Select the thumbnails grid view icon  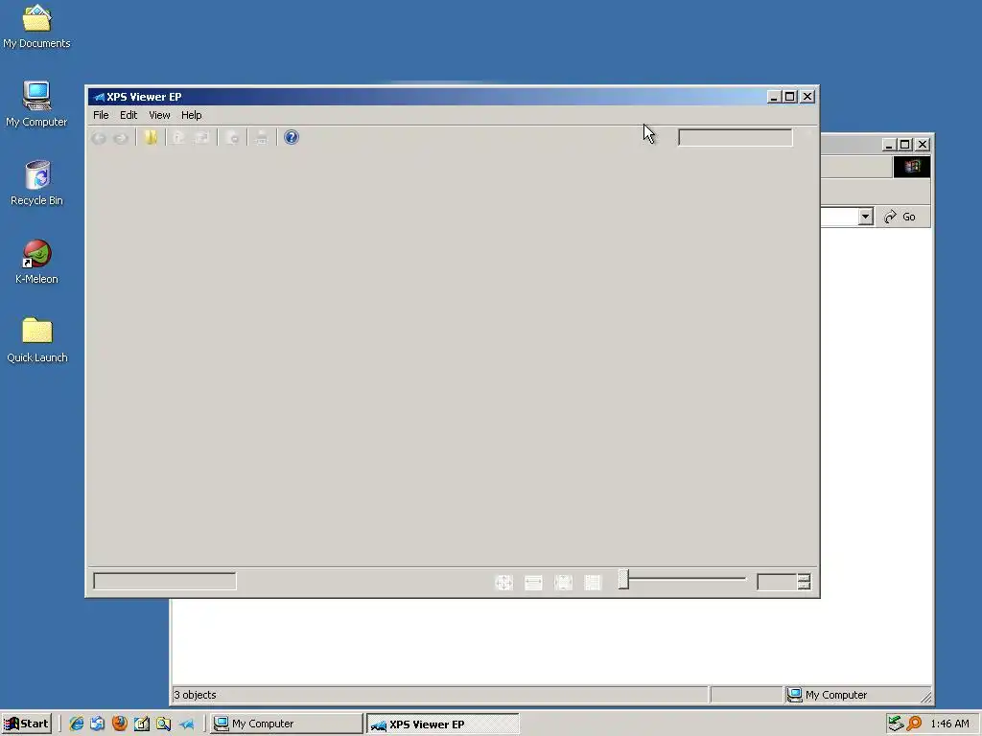[x=593, y=583]
